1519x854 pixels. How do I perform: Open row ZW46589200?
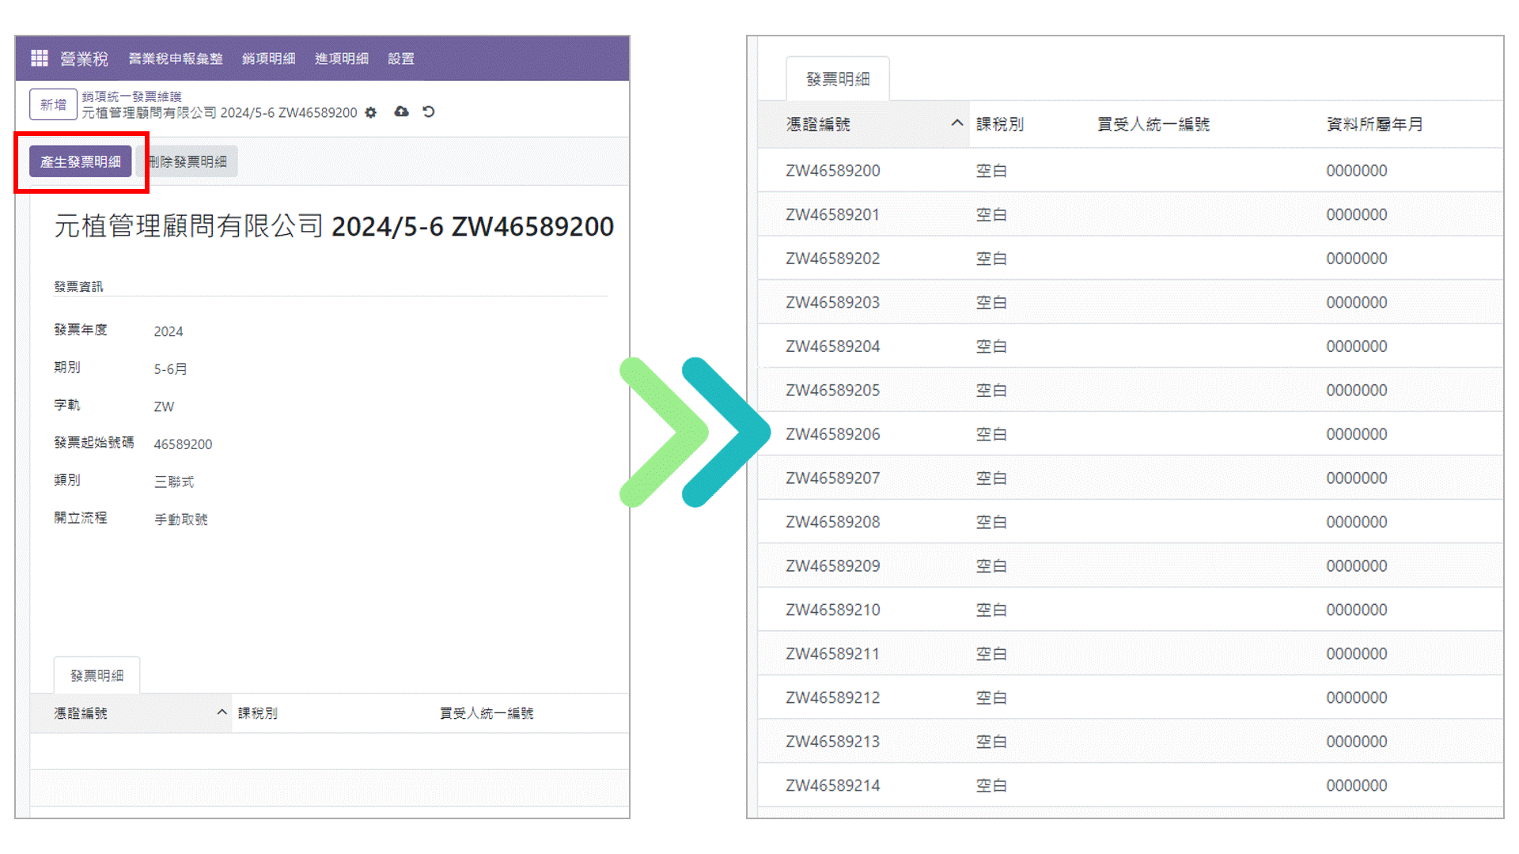(x=1131, y=170)
